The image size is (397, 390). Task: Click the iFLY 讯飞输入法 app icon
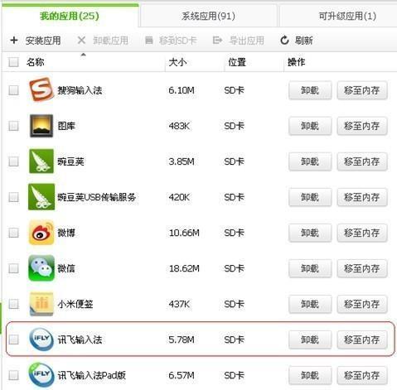[x=41, y=339]
